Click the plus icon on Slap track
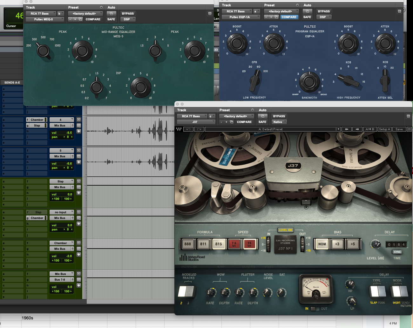413x328 pixels. [x=79, y=193]
